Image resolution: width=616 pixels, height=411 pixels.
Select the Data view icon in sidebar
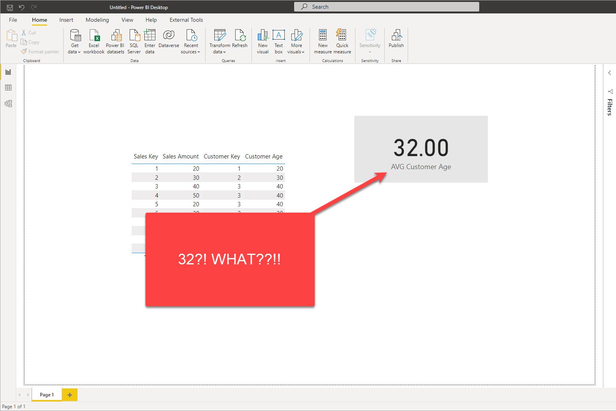[x=8, y=87]
